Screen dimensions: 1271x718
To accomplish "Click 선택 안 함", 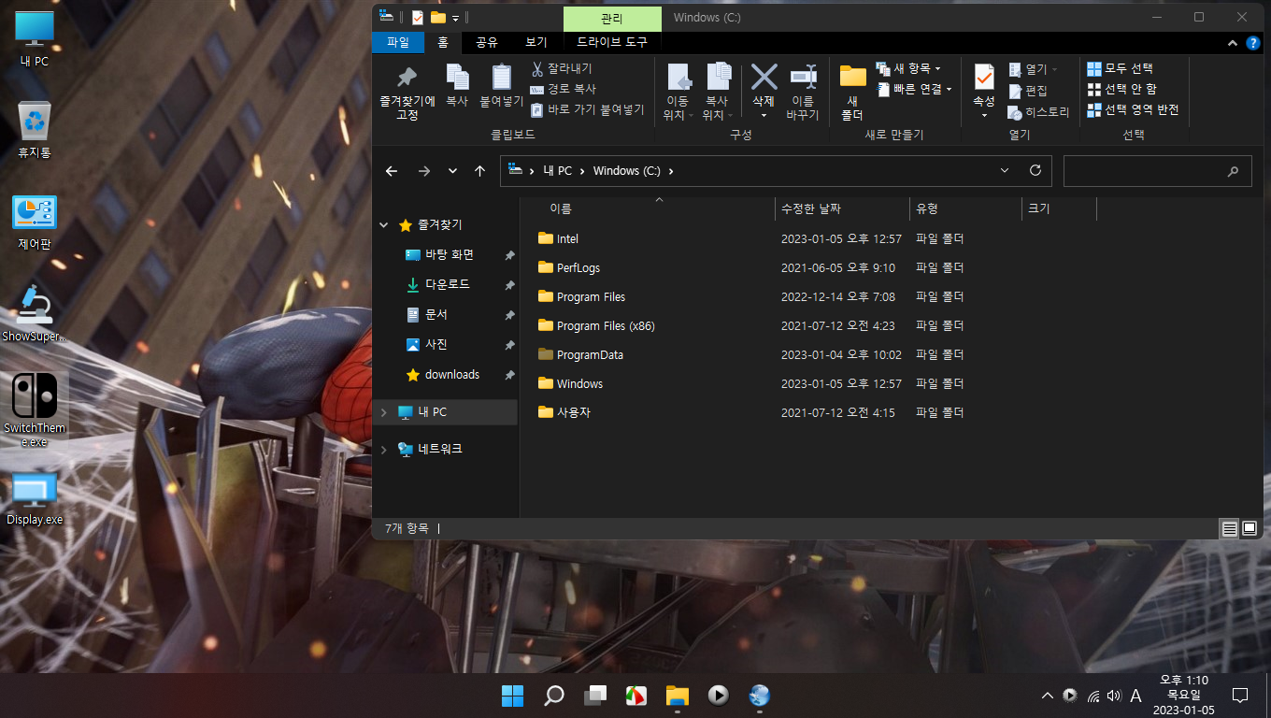I will tap(1121, 89).
